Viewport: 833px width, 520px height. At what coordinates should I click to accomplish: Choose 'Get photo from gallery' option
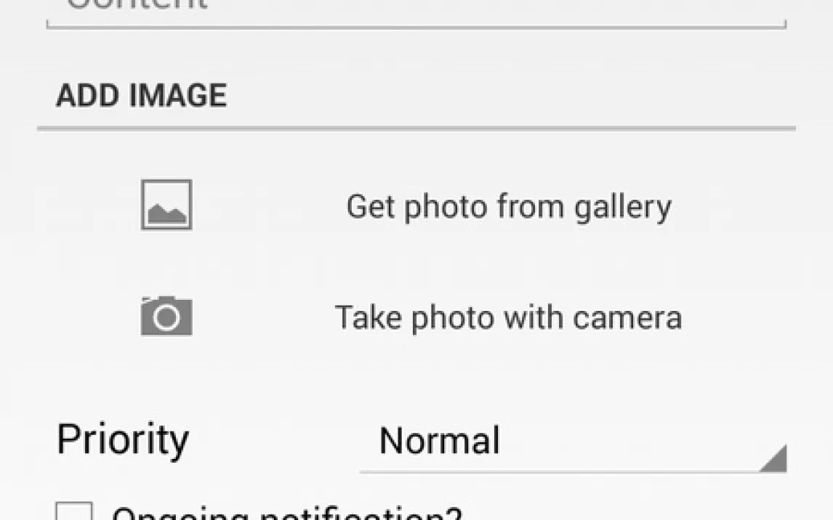(x=508, y=207)
